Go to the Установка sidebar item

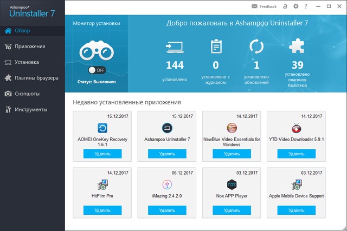pyautogui.click(x=27, y=62)
